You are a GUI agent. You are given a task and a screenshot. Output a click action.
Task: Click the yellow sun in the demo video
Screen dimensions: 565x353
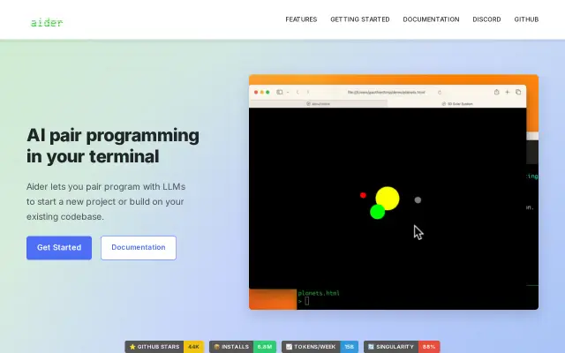click(389, 197)
